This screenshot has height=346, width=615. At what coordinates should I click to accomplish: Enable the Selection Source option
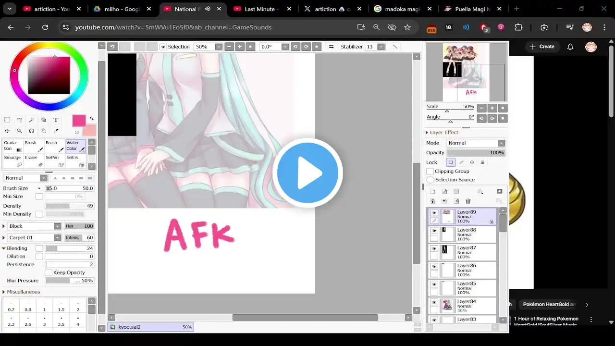pos(430,180)
